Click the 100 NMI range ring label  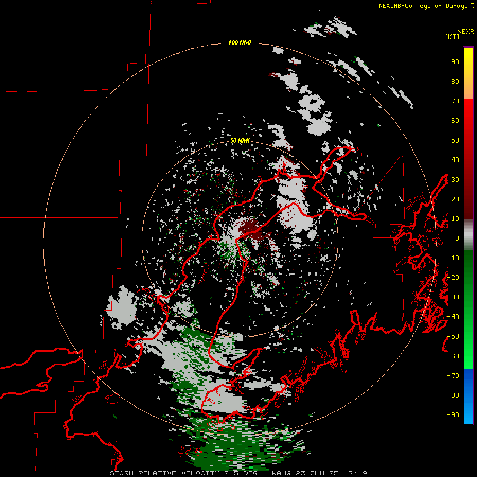point(240,42)
